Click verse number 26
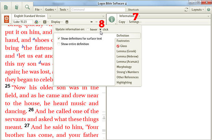Viewport: 212px width, 140px height. (31, 110)
